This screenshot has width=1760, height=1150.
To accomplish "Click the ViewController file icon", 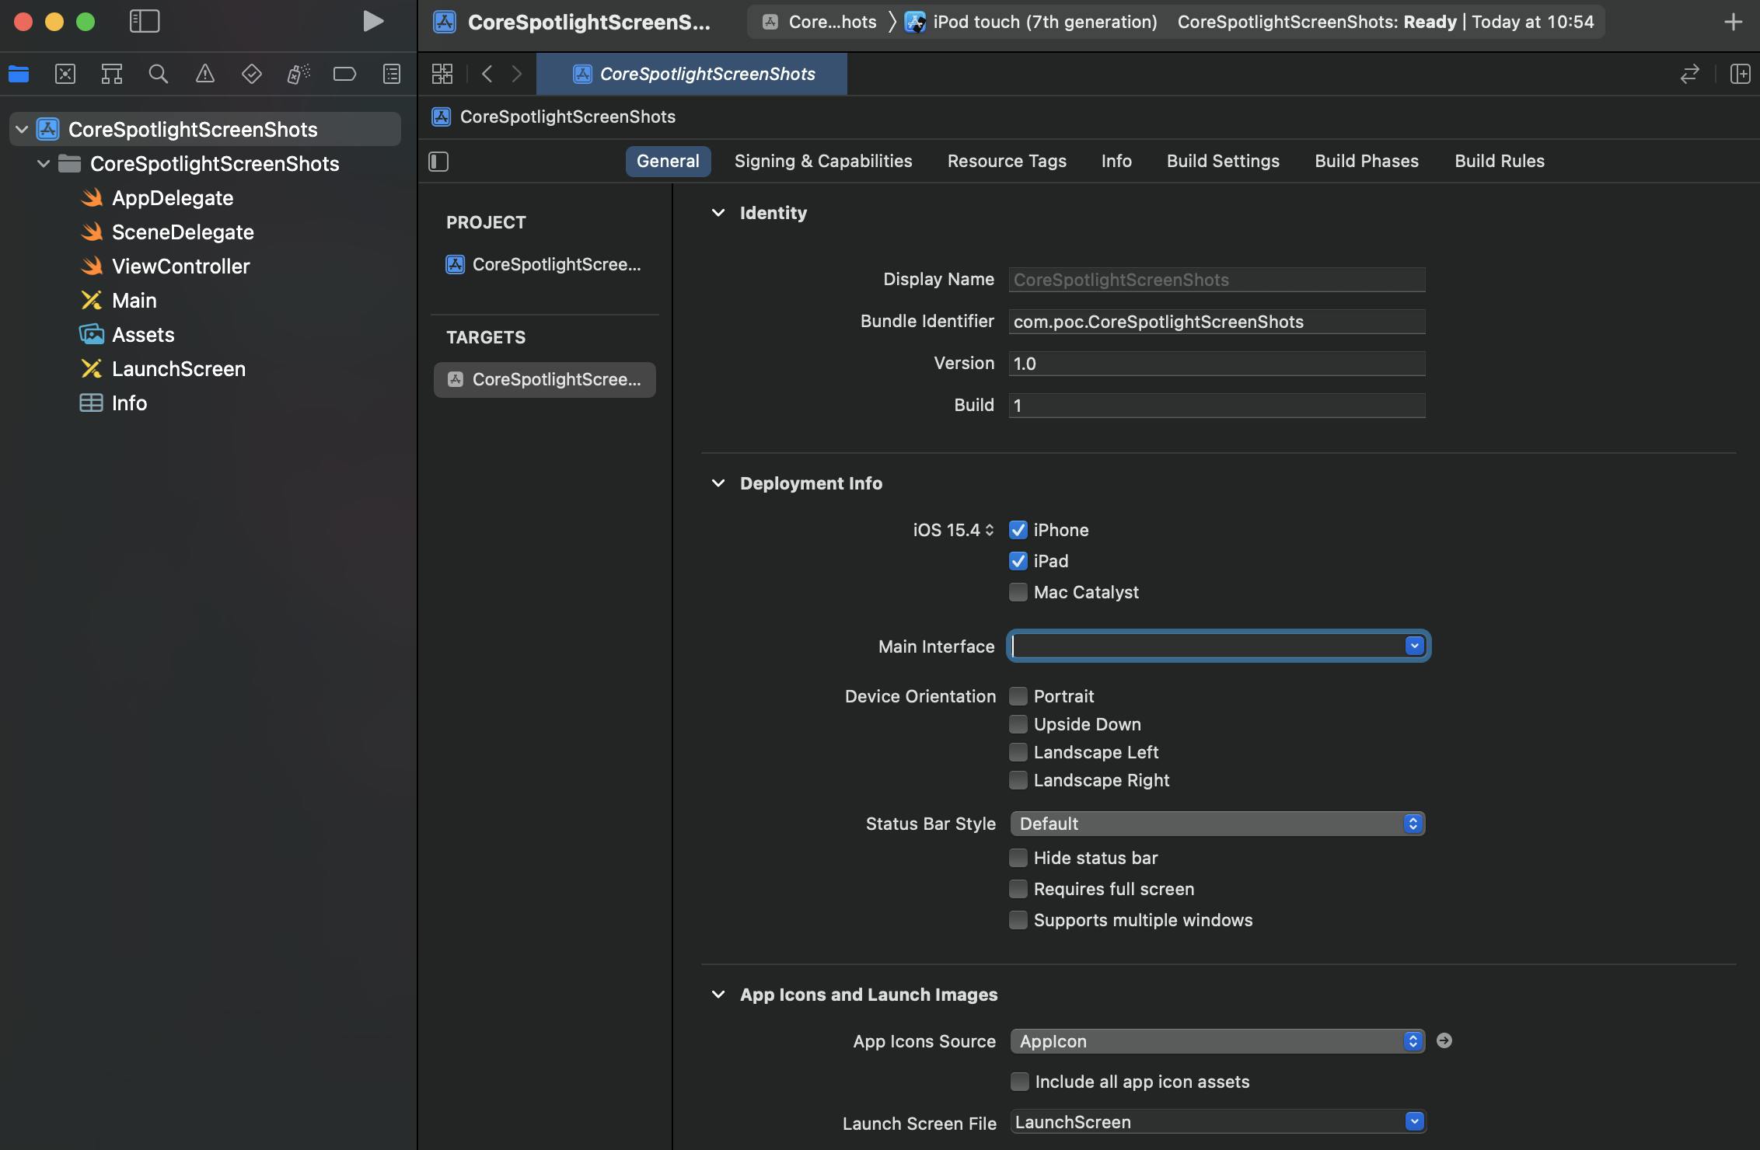I will (x=91, y=266).
